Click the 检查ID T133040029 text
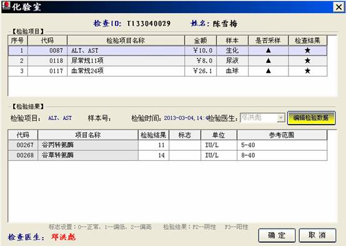346x246 pixels. 132,23
